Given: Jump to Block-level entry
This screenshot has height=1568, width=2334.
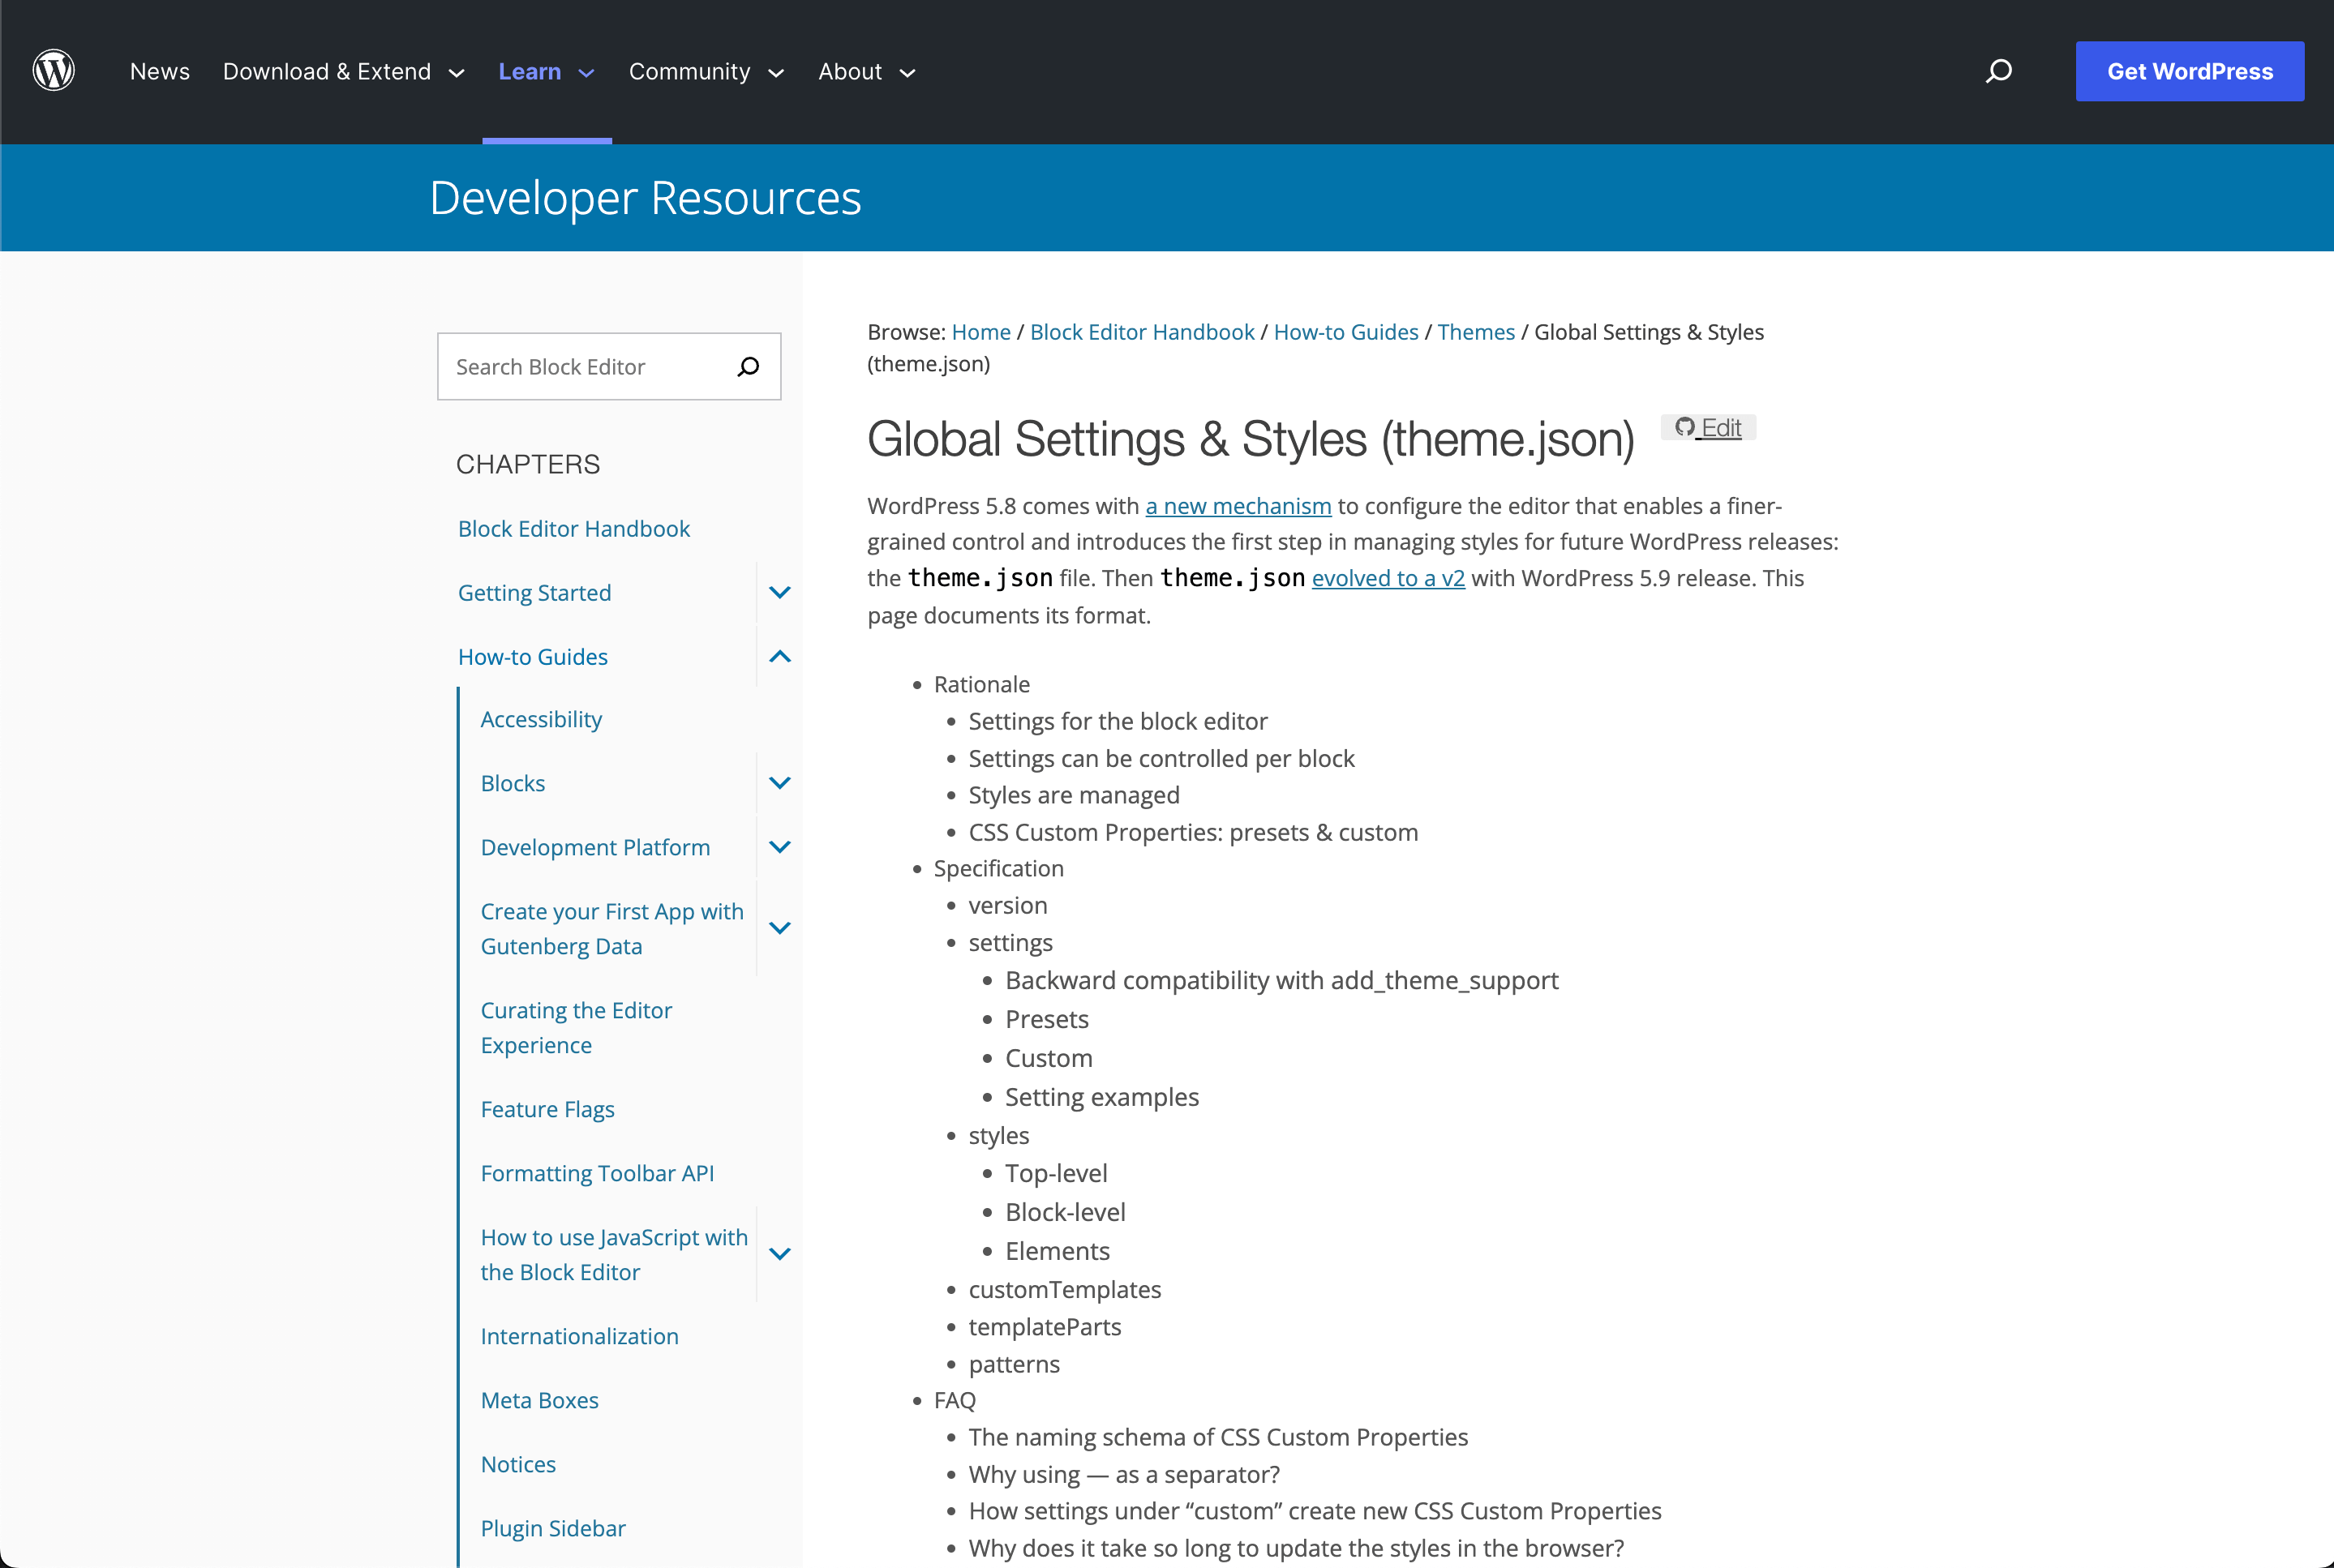Looking at the screenshot, I should [1065, 1212].
